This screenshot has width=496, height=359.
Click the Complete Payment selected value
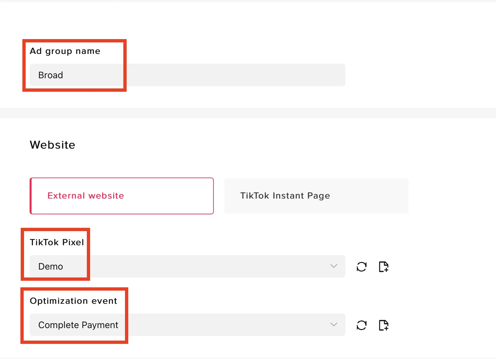point(78,325)
